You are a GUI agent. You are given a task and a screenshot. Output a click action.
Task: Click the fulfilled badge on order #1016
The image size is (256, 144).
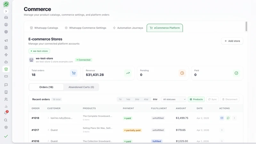(156, 141)
